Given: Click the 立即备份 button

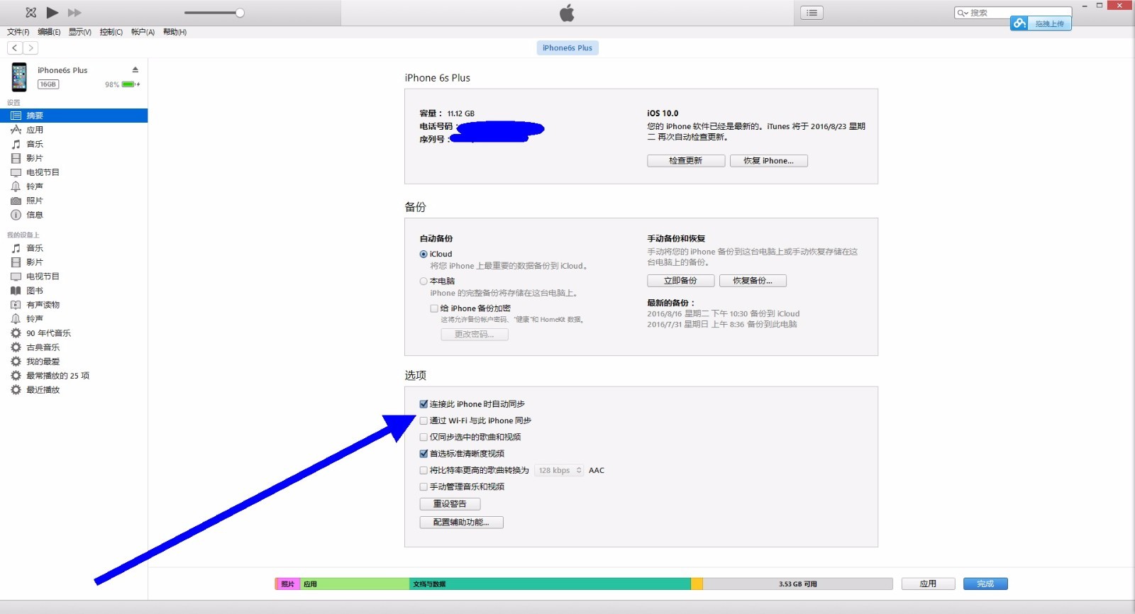Looking at the screenshot, I should (680, 281).
